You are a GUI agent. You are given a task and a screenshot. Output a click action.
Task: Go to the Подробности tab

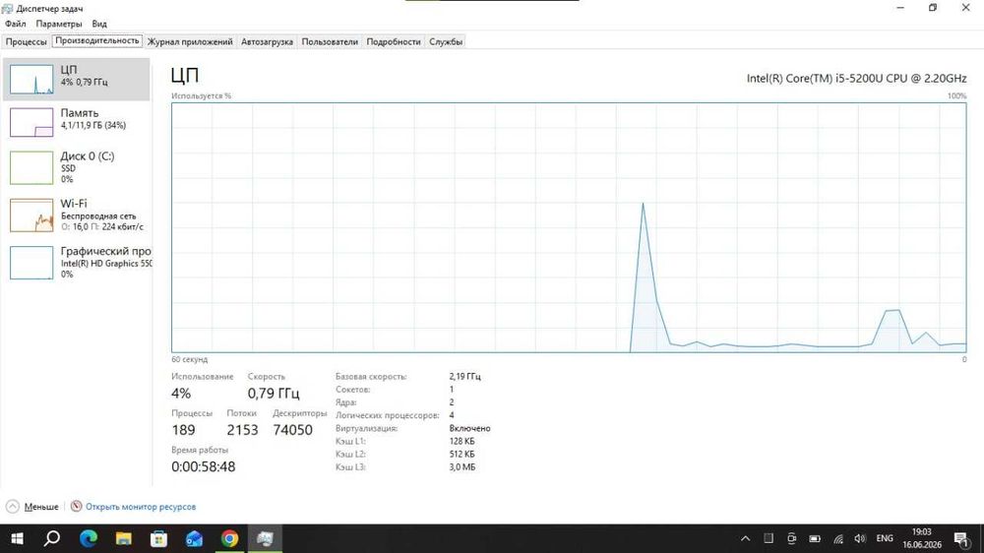pyautogui.click(x=394, y=41)
